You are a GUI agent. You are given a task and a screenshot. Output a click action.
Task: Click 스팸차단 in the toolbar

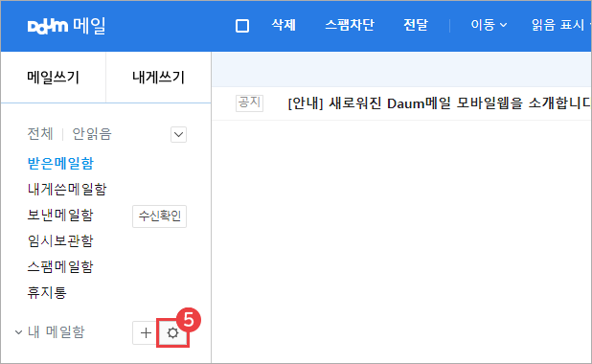(x=350, y=25)
